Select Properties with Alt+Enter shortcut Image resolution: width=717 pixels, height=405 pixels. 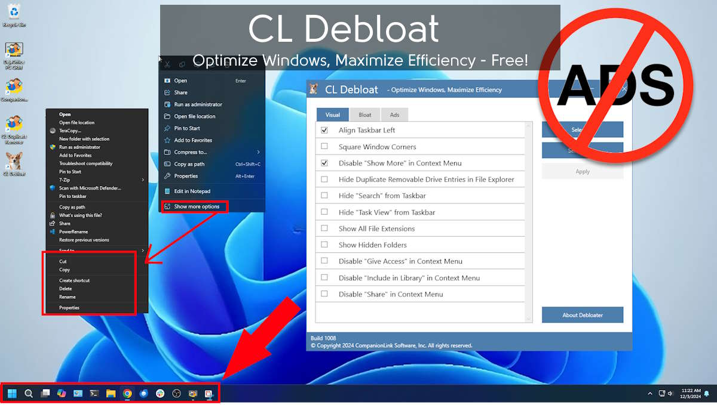[x=212, y=176]
